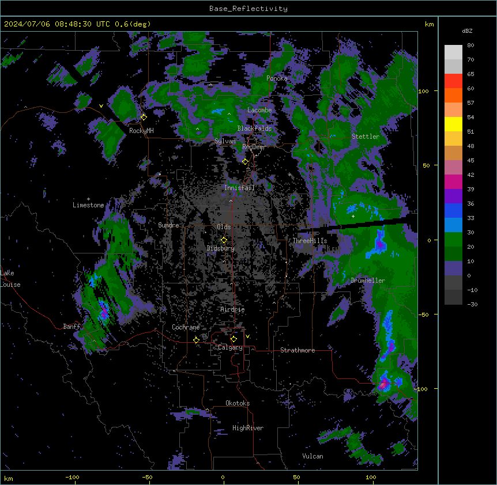This screenshot has height=485, width=497.
Task: Click the Lacombe city label
Action: [x=259, y=110]
